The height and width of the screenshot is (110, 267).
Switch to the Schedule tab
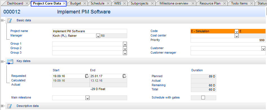pyautogui.click(x=98, y=3)
